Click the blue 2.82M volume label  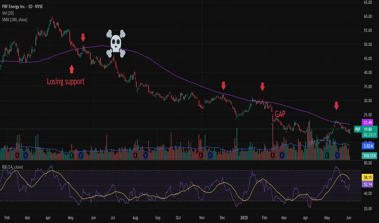coord(368,146)
